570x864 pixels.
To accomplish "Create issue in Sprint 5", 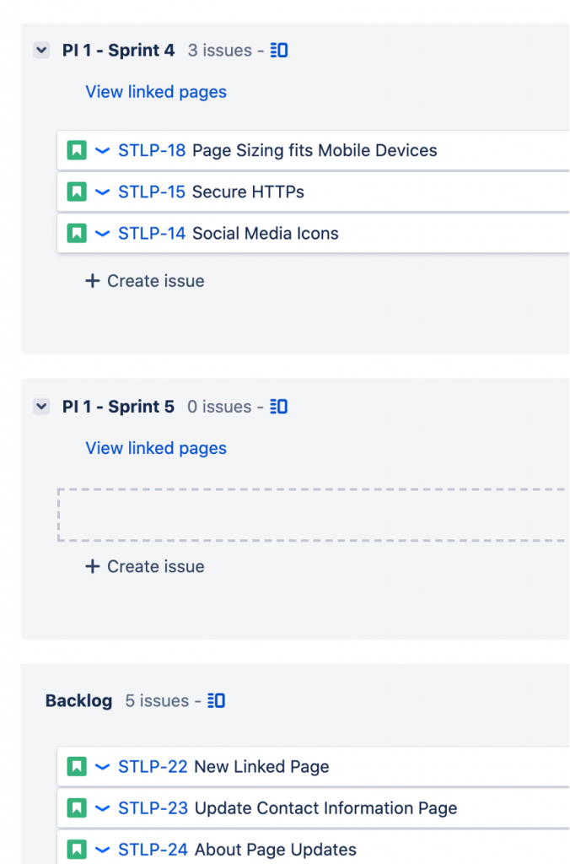I will (x=145, y=566).
